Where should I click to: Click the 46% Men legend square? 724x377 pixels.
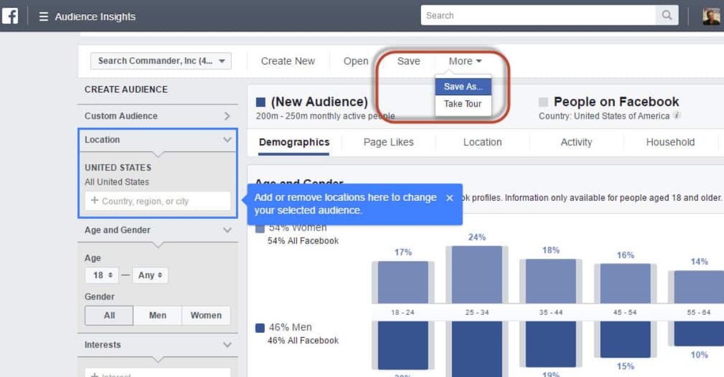260,328
